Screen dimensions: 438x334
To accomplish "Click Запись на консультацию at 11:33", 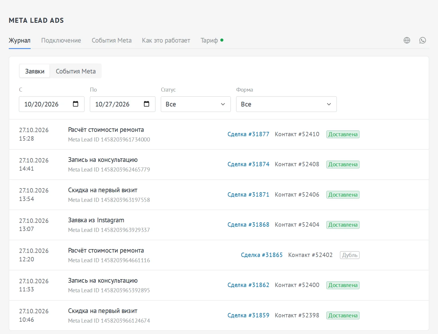I will pos(103,281).
